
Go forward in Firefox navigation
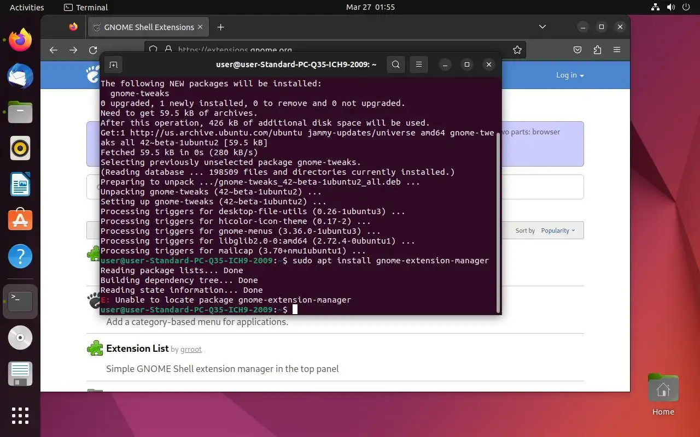tap(73, 50)
